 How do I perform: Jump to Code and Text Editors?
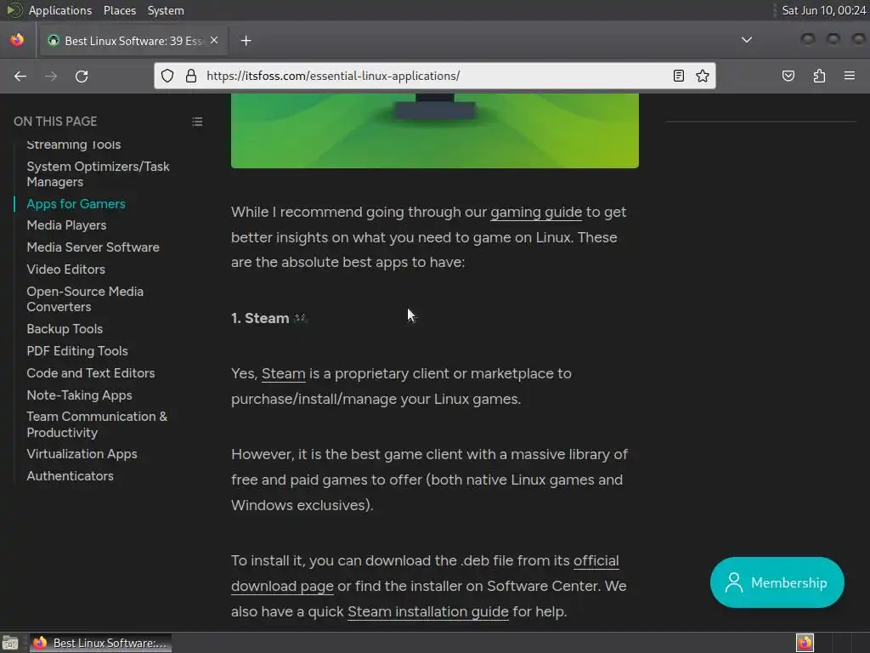[90, 373]
